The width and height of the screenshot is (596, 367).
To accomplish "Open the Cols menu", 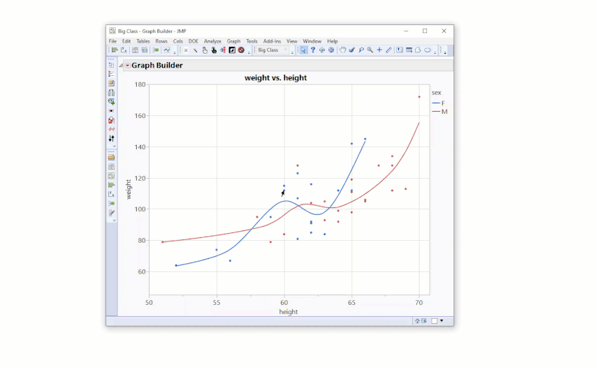I will point(178,41).
